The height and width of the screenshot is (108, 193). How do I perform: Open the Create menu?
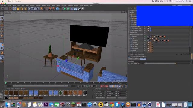pyautogui.click(x=9, y=5)
